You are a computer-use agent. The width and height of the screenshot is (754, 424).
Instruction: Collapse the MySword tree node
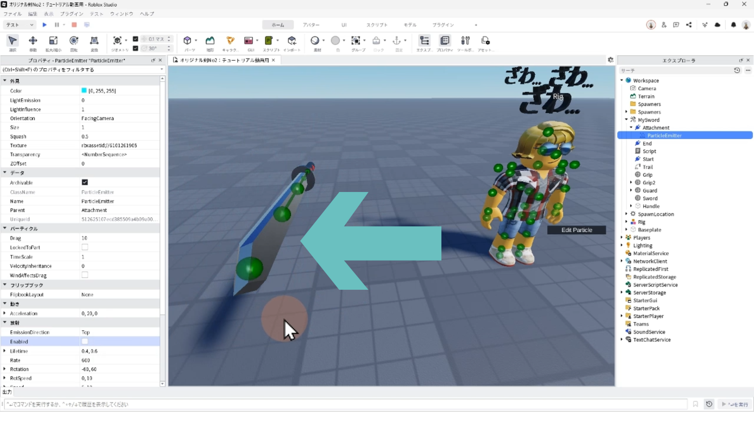[x=626, y=120]
